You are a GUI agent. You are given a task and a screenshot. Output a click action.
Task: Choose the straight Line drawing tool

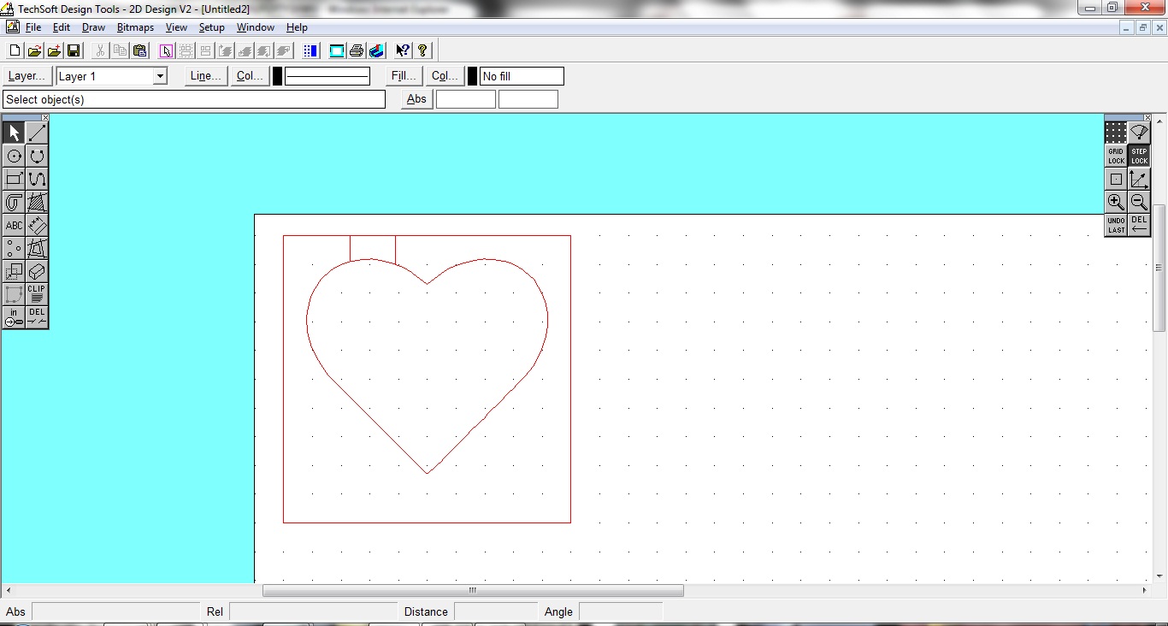click(x=37, y=133)
